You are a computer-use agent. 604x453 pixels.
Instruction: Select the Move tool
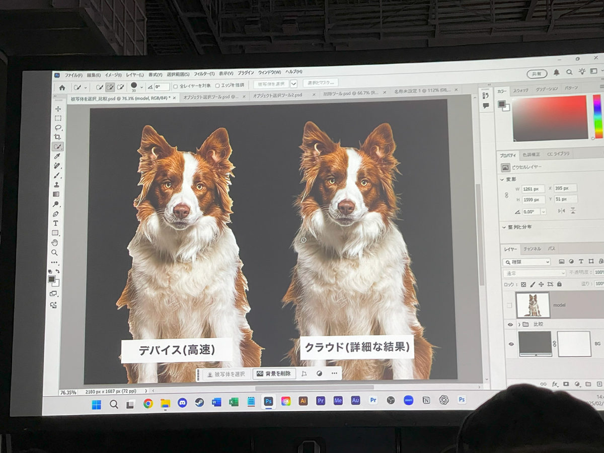point(58,109)
